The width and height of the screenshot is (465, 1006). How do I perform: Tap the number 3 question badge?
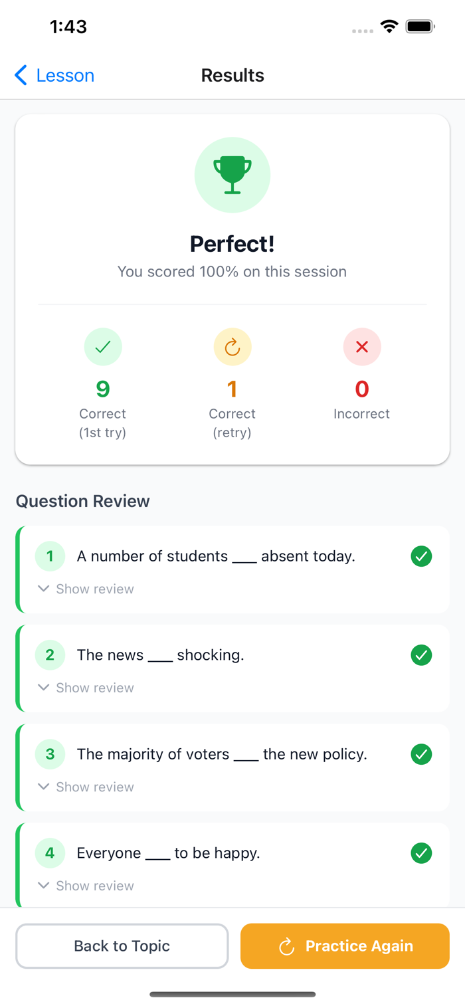(x=50, y=754)
